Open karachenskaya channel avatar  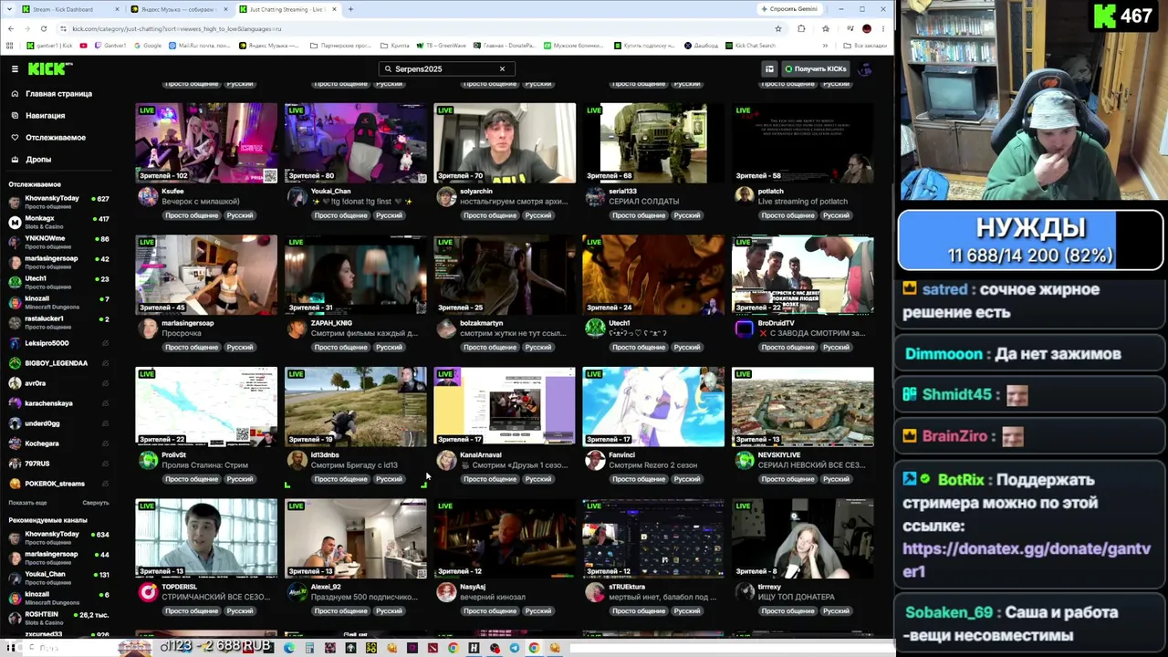[x=15, y=403]
